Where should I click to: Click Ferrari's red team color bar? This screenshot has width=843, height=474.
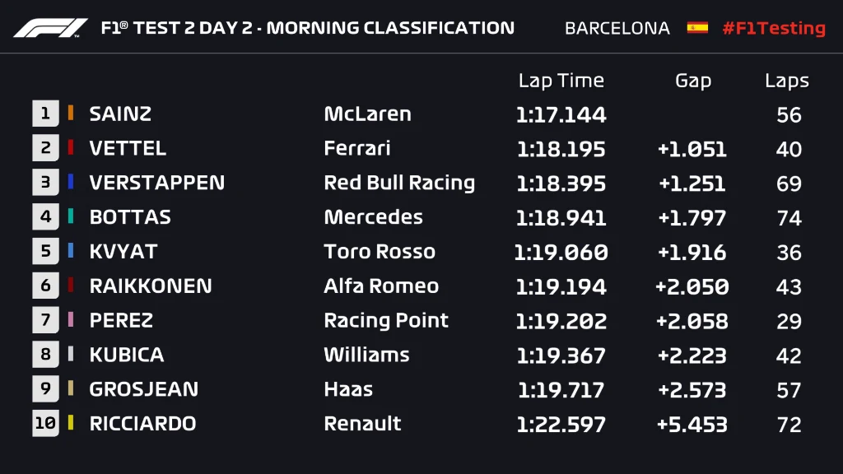[x=71, y=148]
